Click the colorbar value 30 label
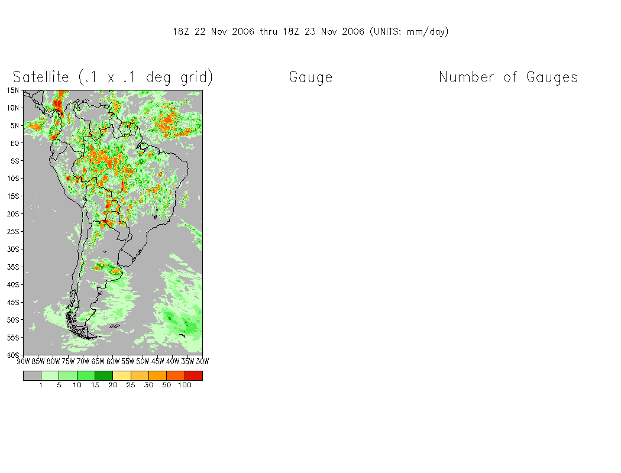 (x=148, y=385)
